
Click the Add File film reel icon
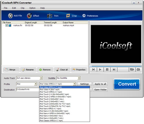pos(10,16)
